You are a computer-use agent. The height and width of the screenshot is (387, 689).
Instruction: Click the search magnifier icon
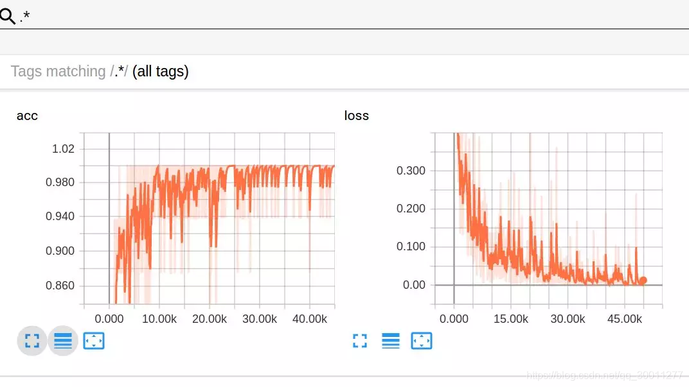pos(8,16)
